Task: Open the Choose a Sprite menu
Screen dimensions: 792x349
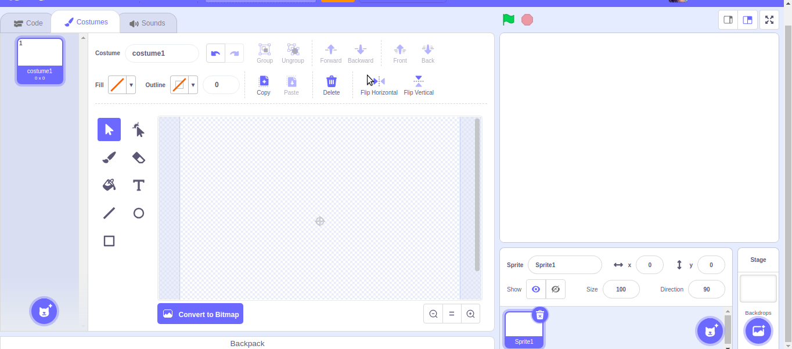Action: tap(710, 330)
